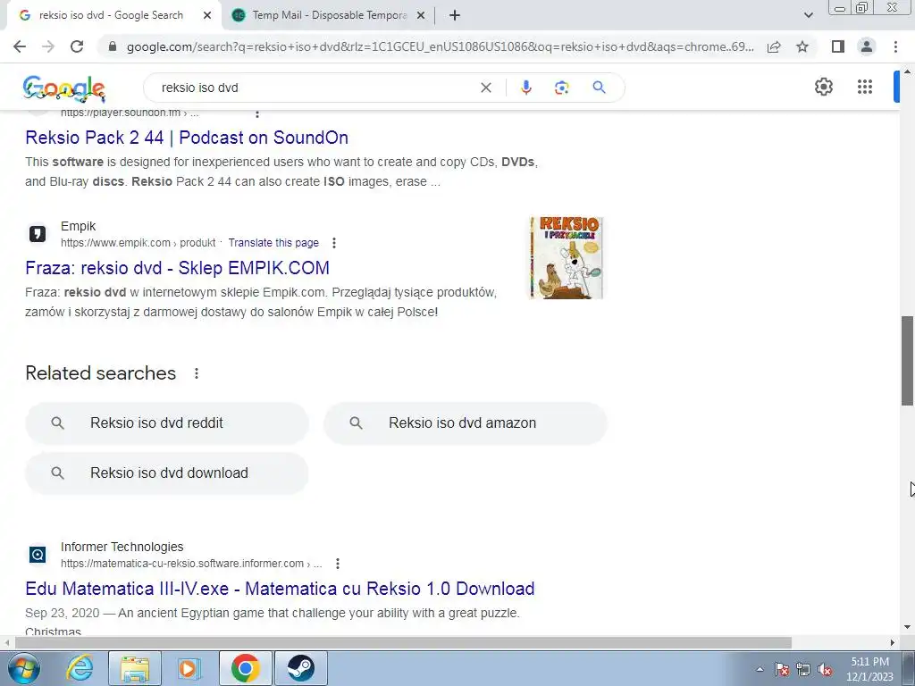This screenshot has height=686, width=915.
Task: Open the Reksio DVD cover thumbnail
Action: click(566, 258)
